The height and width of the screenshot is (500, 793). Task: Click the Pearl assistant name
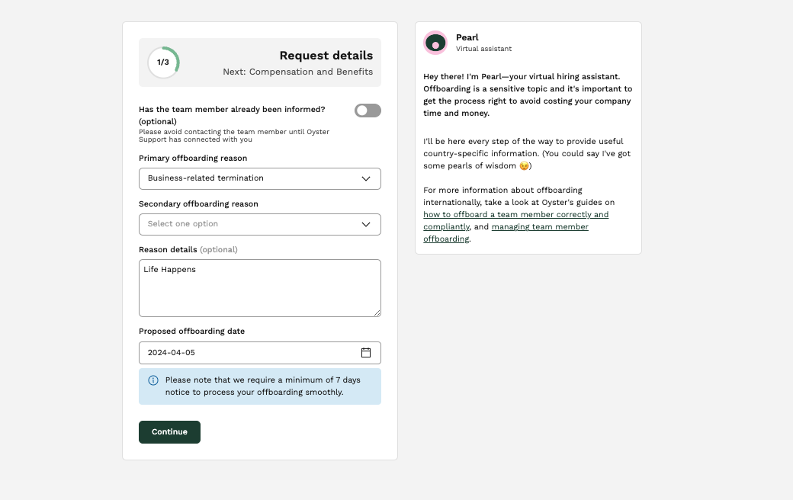[467, 37]
